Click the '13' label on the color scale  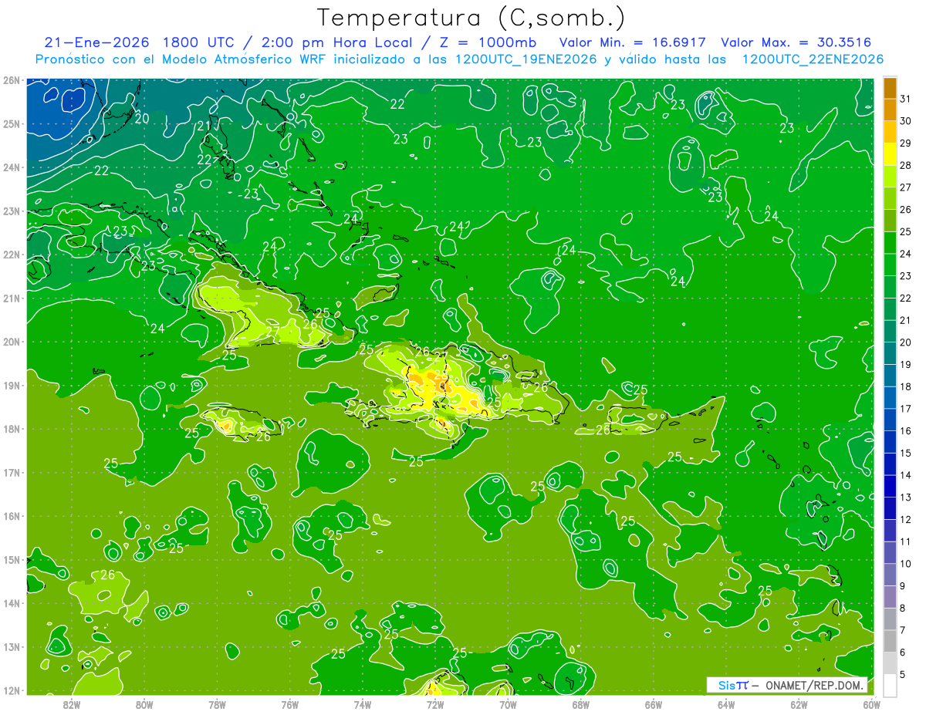pyautogui.click(x=905, y=497)
